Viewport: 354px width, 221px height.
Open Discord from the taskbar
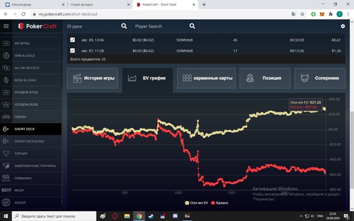tap(175, 216)
